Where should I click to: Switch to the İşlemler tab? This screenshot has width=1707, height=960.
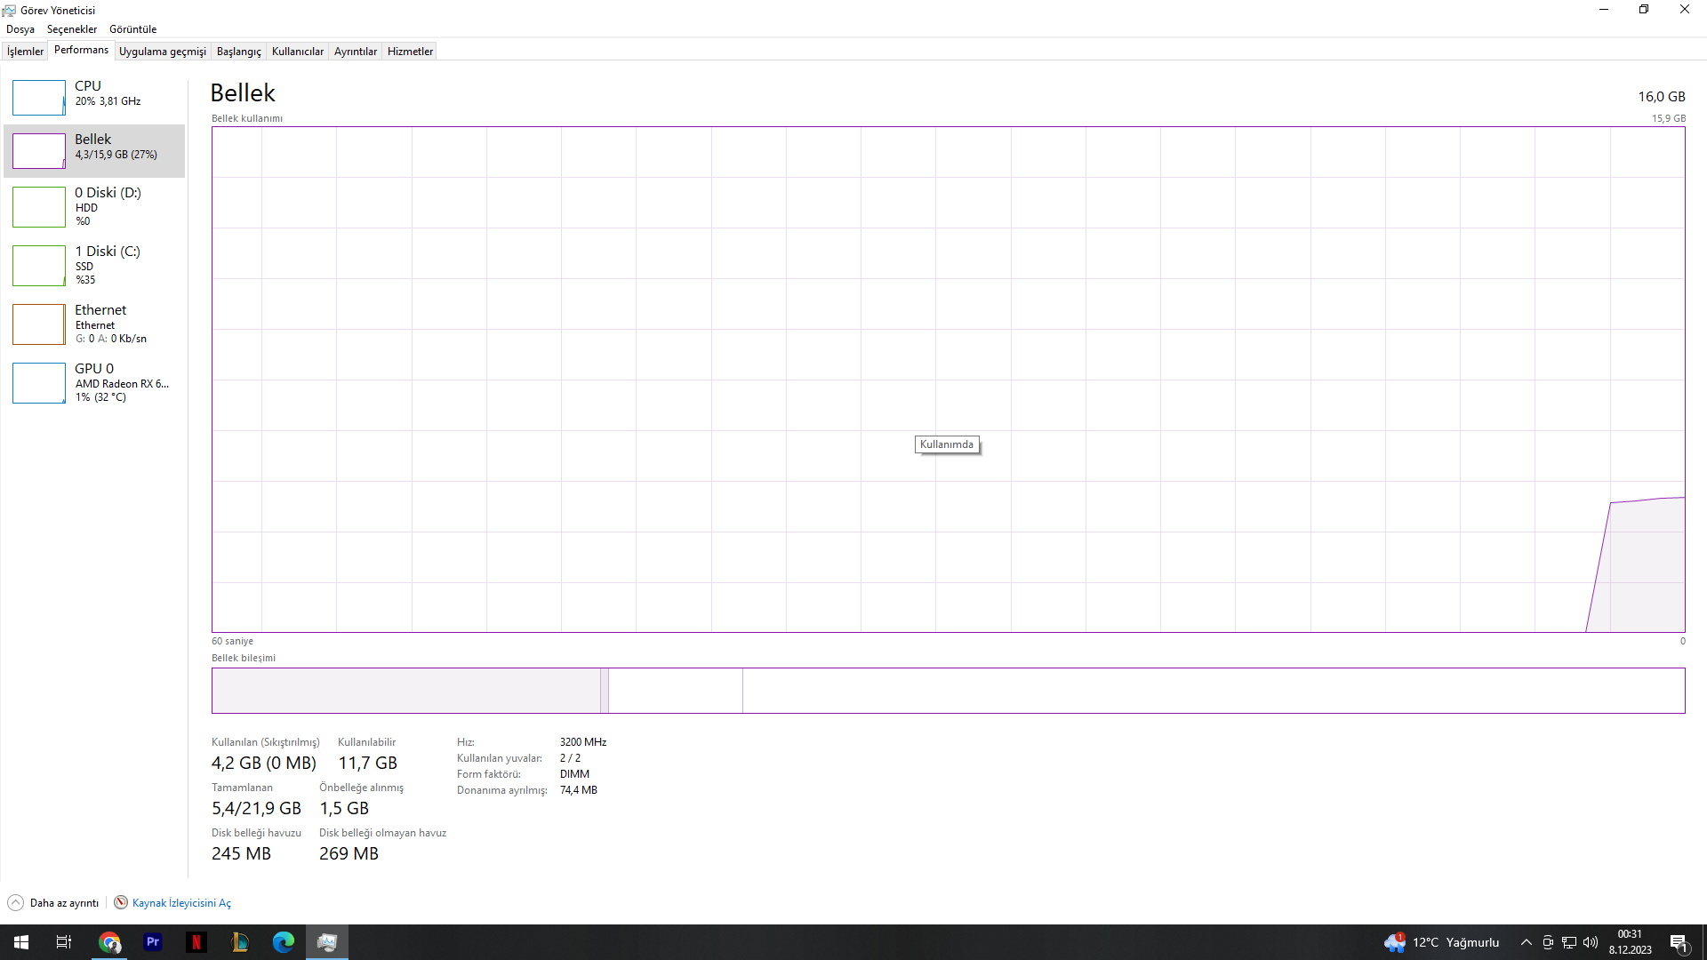coord(25,52)
